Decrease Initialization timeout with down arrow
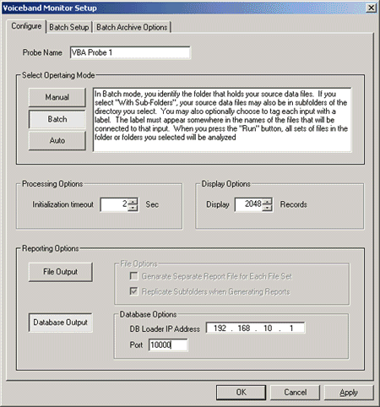 pos(133,208)
